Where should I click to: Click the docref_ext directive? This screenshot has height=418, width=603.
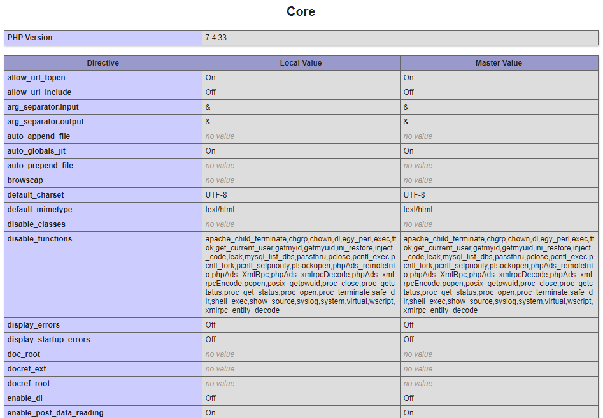click(x=27, y=369)
